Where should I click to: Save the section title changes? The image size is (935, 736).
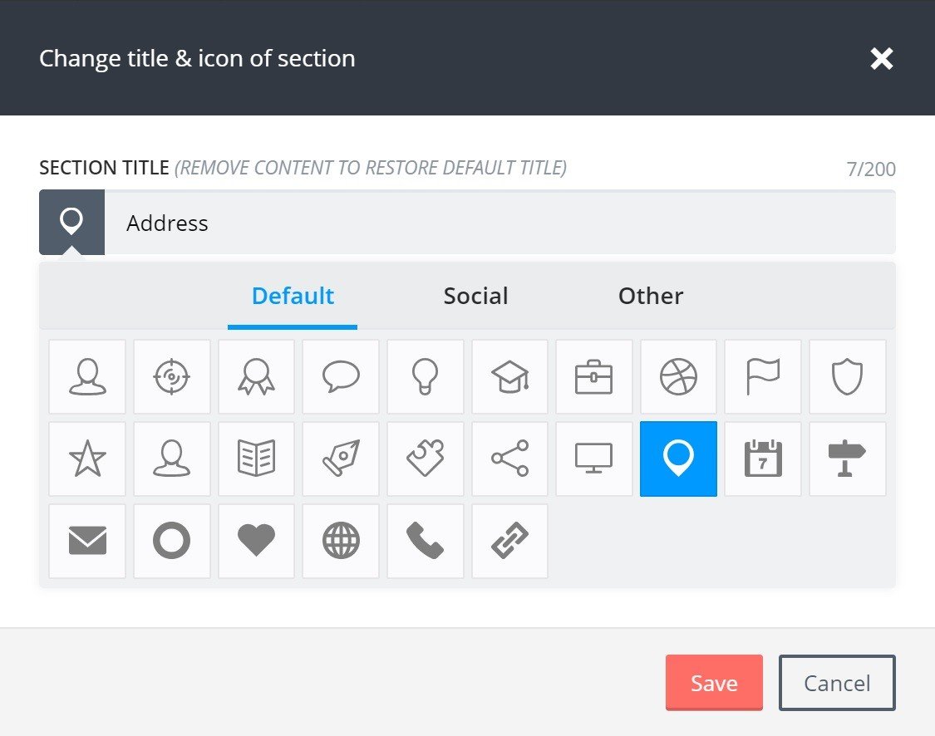tap(713, 682)
